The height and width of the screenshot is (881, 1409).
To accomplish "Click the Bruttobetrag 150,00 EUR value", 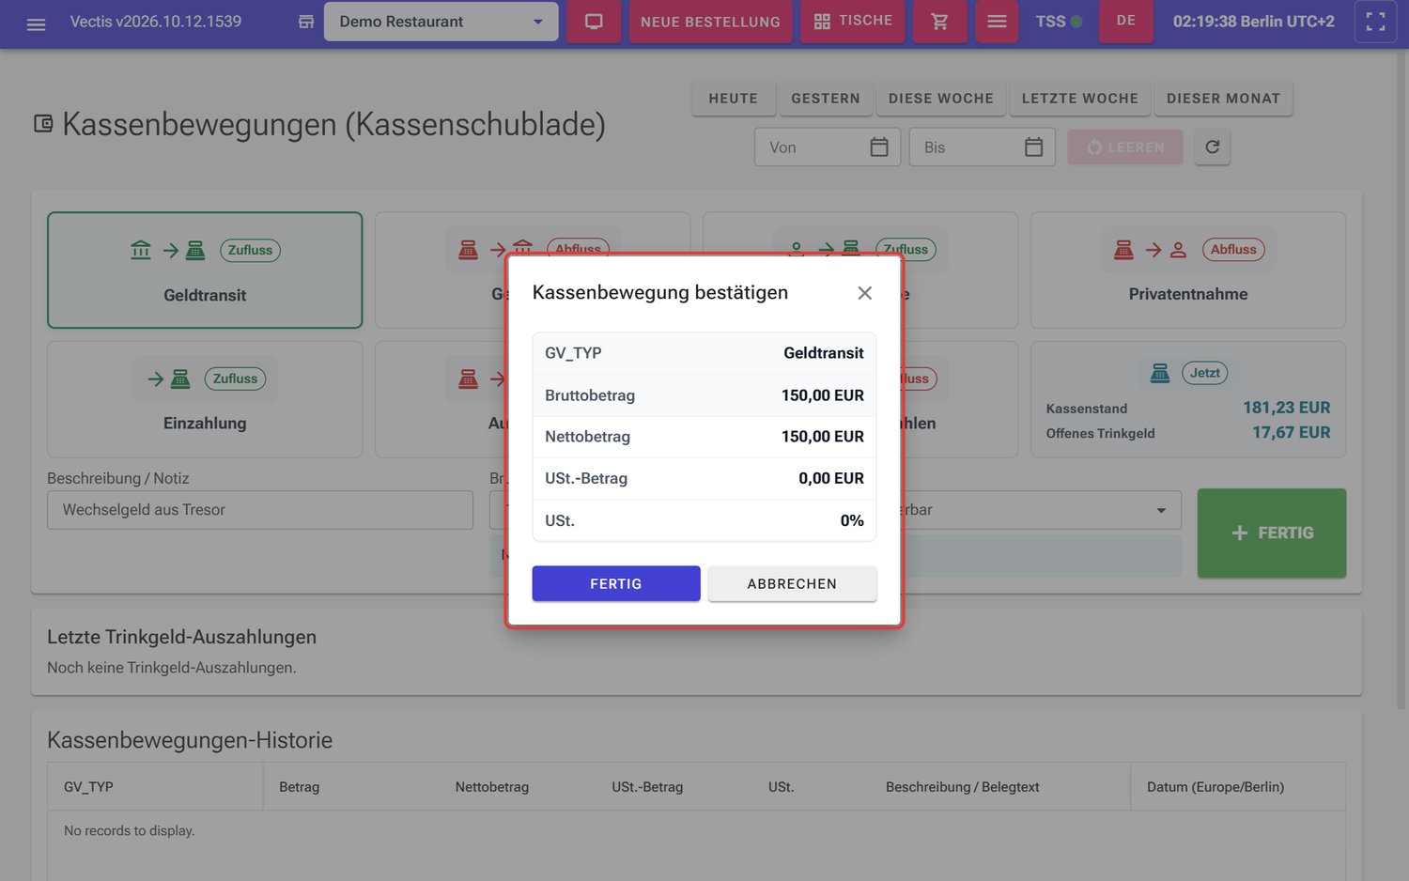I will tap(823, 395).
